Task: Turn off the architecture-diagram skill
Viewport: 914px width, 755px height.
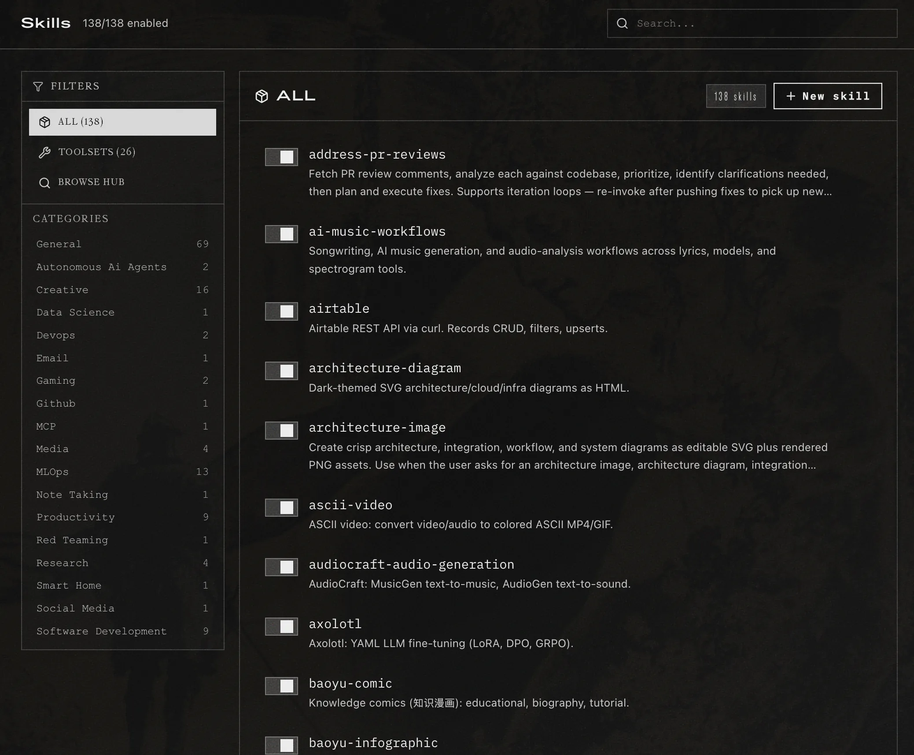Action: [x=281, y=371]
